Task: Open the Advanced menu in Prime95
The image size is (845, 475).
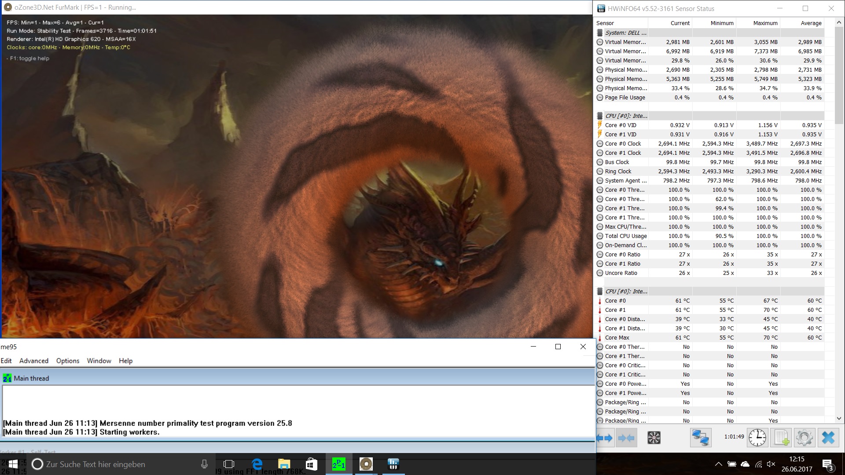Action: pos(34,361)
